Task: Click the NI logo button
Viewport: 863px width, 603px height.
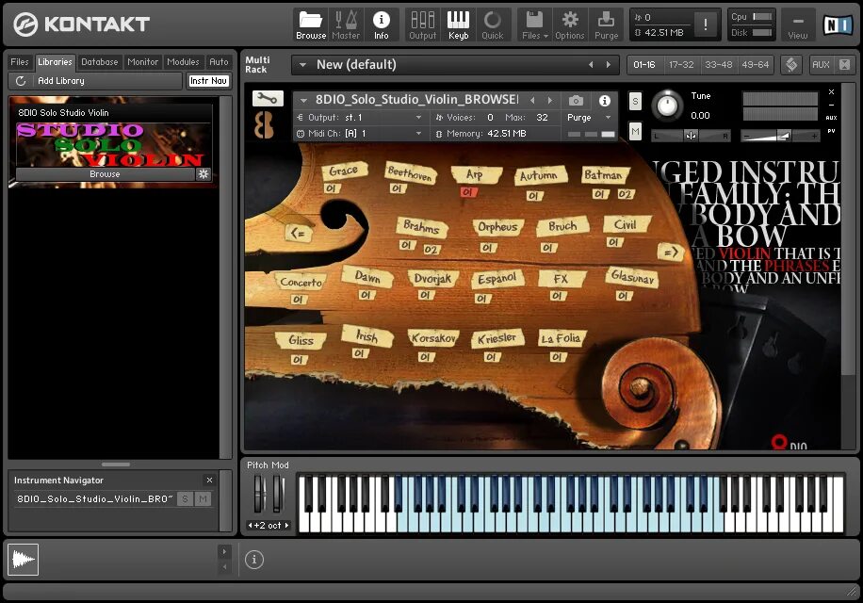Action: point(838,24)
